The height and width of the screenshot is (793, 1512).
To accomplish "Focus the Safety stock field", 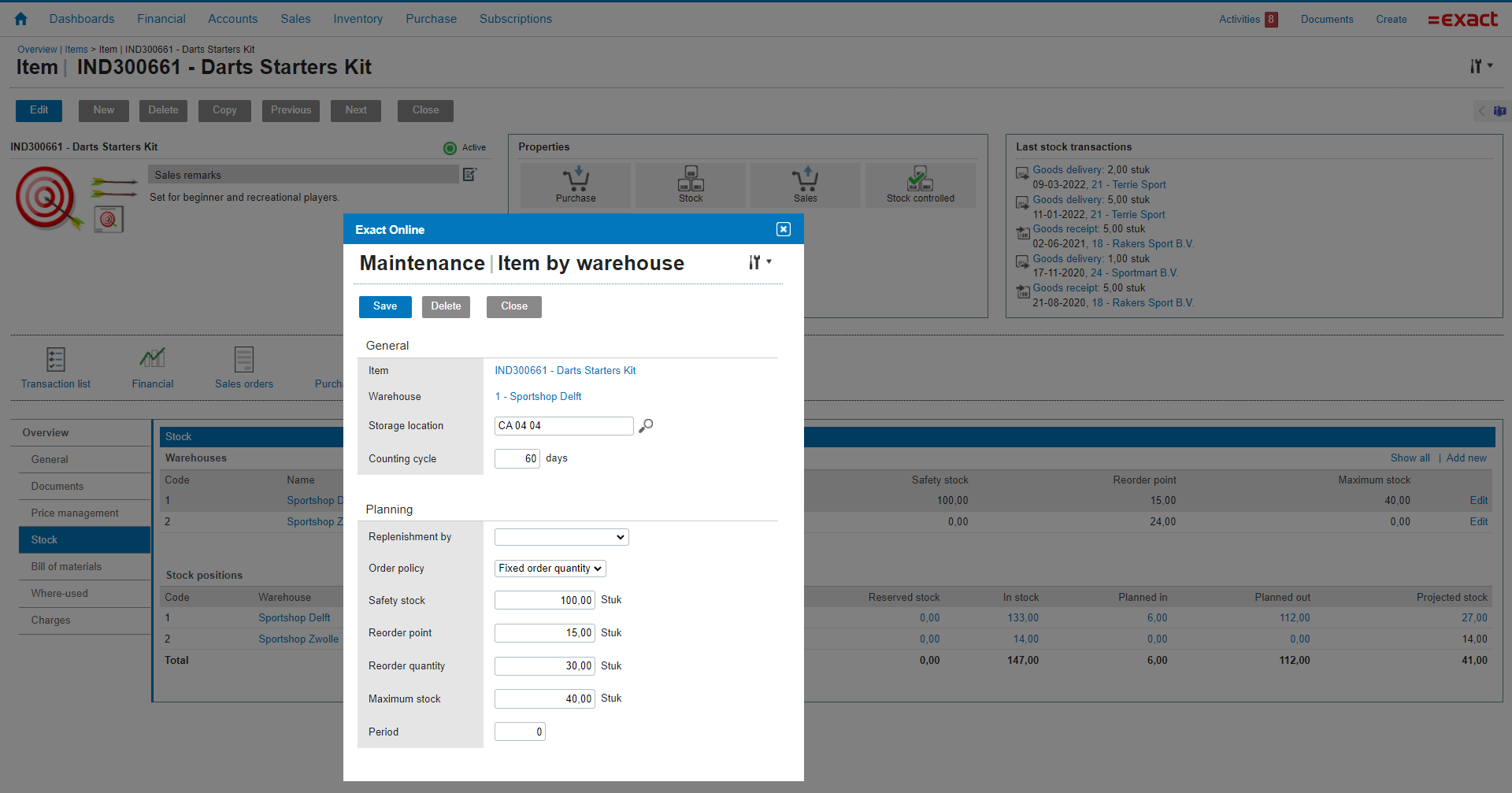I will click(545, 600).
